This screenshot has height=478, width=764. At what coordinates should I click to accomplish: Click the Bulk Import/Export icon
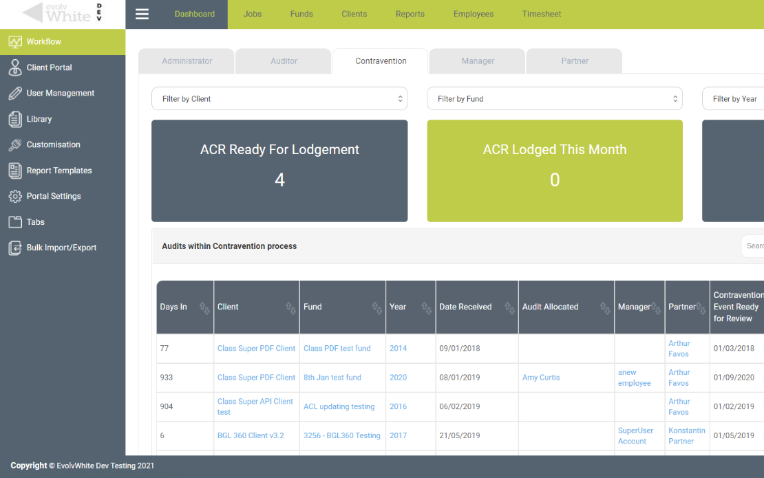[x=15, y=248]
